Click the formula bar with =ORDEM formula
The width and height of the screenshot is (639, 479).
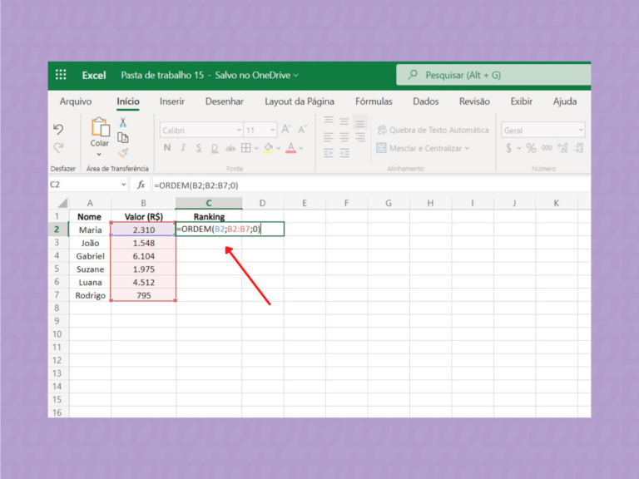coord(371,185)
